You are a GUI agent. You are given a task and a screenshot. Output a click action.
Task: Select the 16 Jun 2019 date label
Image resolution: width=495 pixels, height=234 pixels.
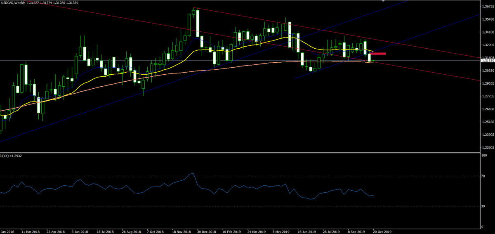[306, 232]
